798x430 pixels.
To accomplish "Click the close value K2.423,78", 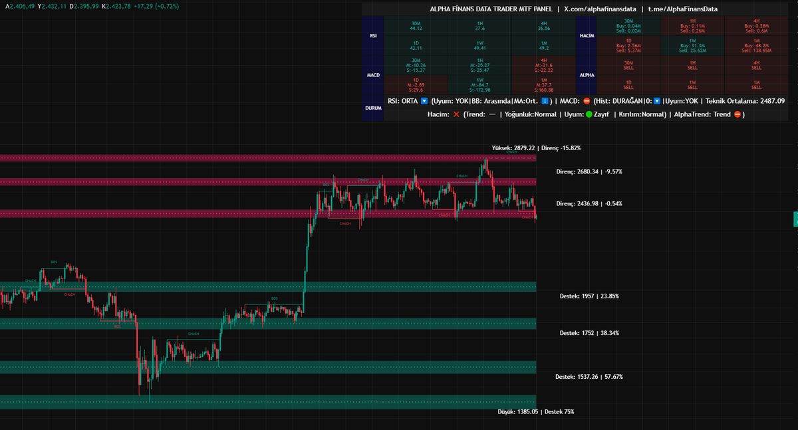I will click(x=118, y=6).
